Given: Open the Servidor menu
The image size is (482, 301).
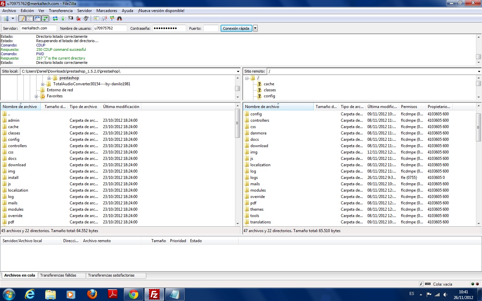Looking at the screenshot, I should (x=84, y=11).
